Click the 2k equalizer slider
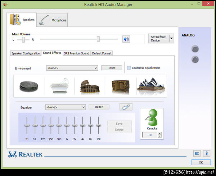Image resolution: width=216 pixels, height=176 pixels. click(75, 125)
